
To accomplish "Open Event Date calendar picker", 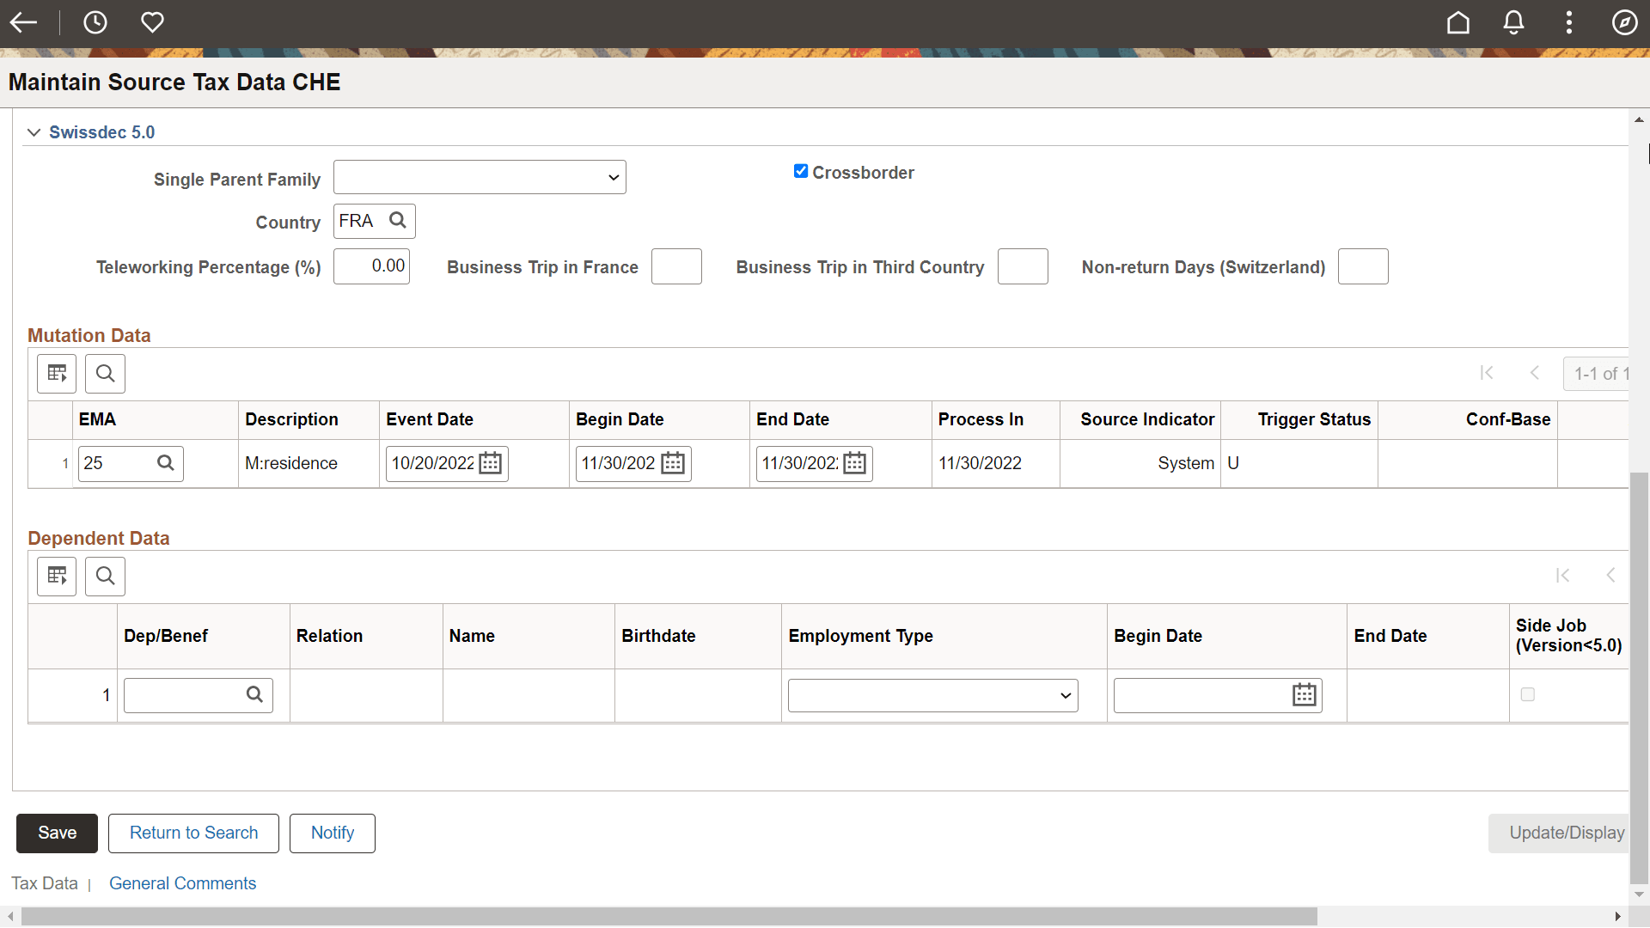I will (491, 463).
